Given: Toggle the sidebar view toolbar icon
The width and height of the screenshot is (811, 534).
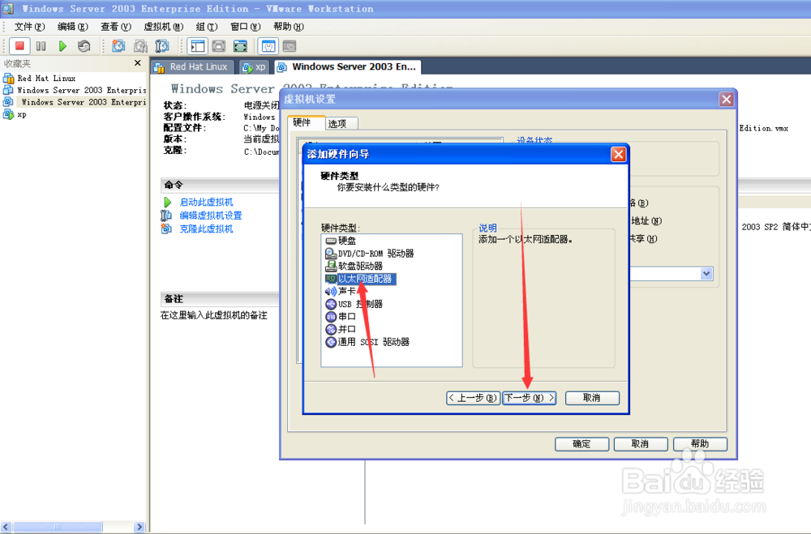Looking at the screenshot, I should click(198, 46).
